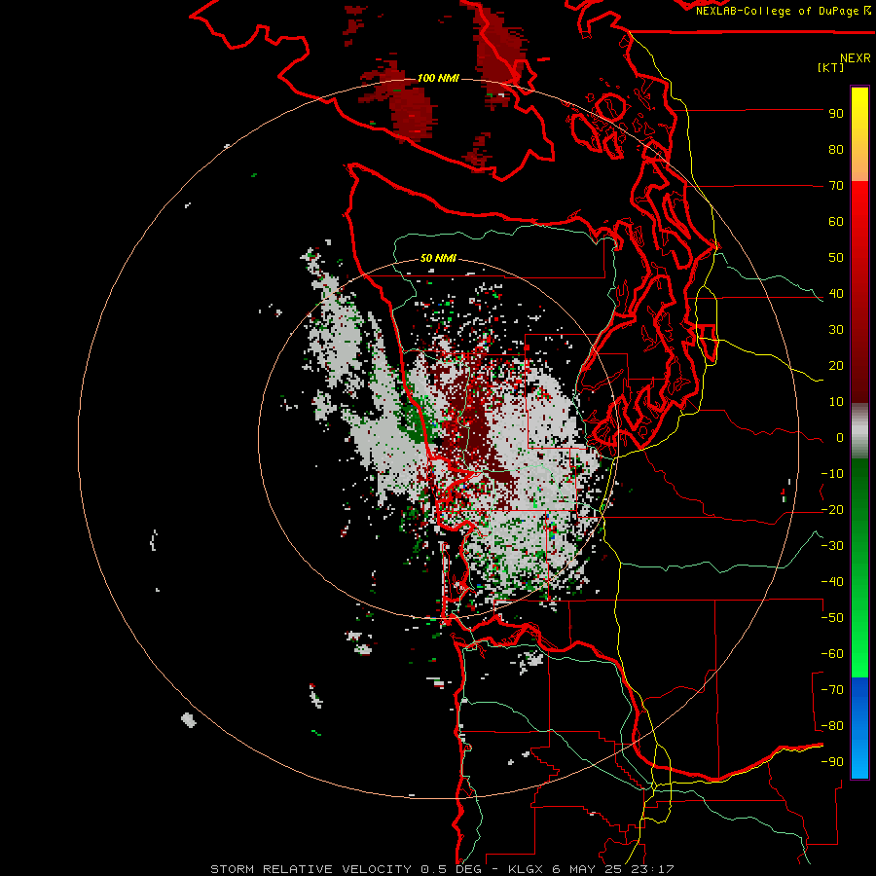Screen dimensions: 876x876
Task: Click the "6 MAY 25" date text
Action: 586,869
